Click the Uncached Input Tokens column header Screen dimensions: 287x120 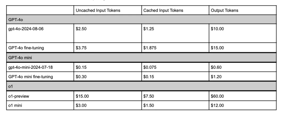pyautogui.click(x=98, y=11)
